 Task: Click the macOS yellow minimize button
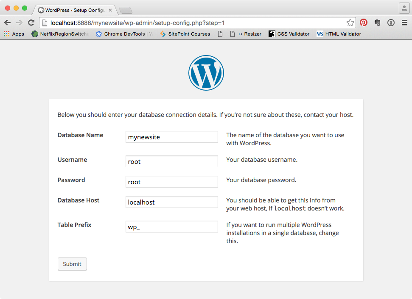tap(16, 8)
